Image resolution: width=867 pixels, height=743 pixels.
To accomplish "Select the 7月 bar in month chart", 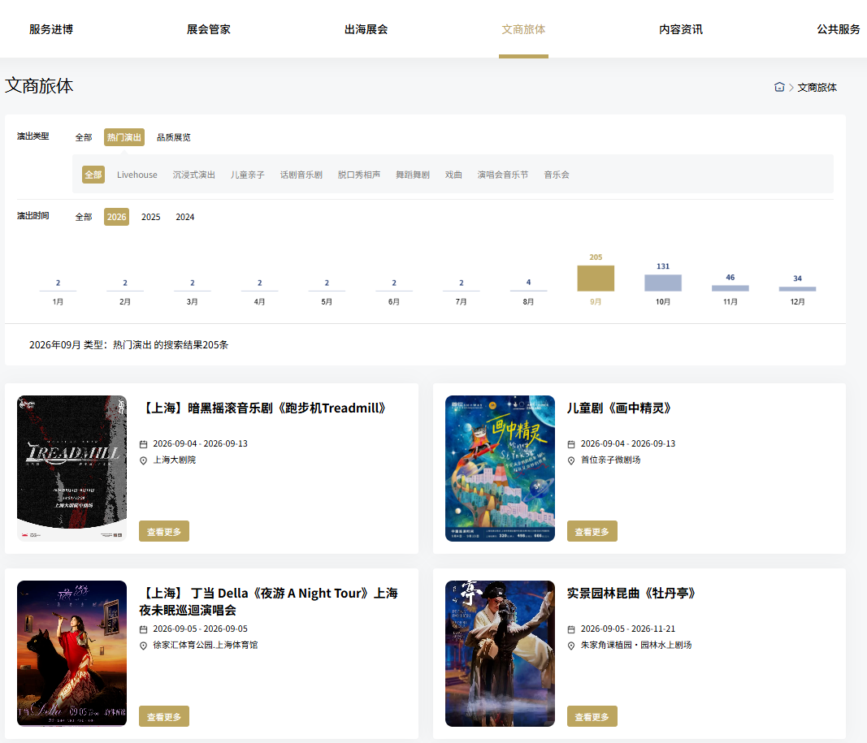I will [462, 292].
